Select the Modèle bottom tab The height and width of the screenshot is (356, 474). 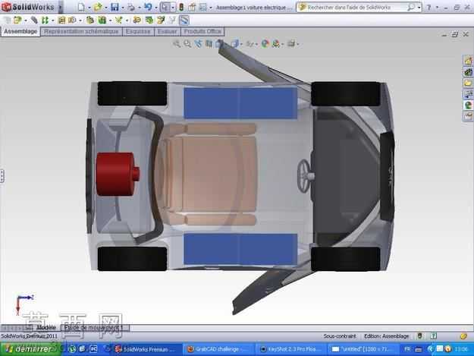(46, 328)
